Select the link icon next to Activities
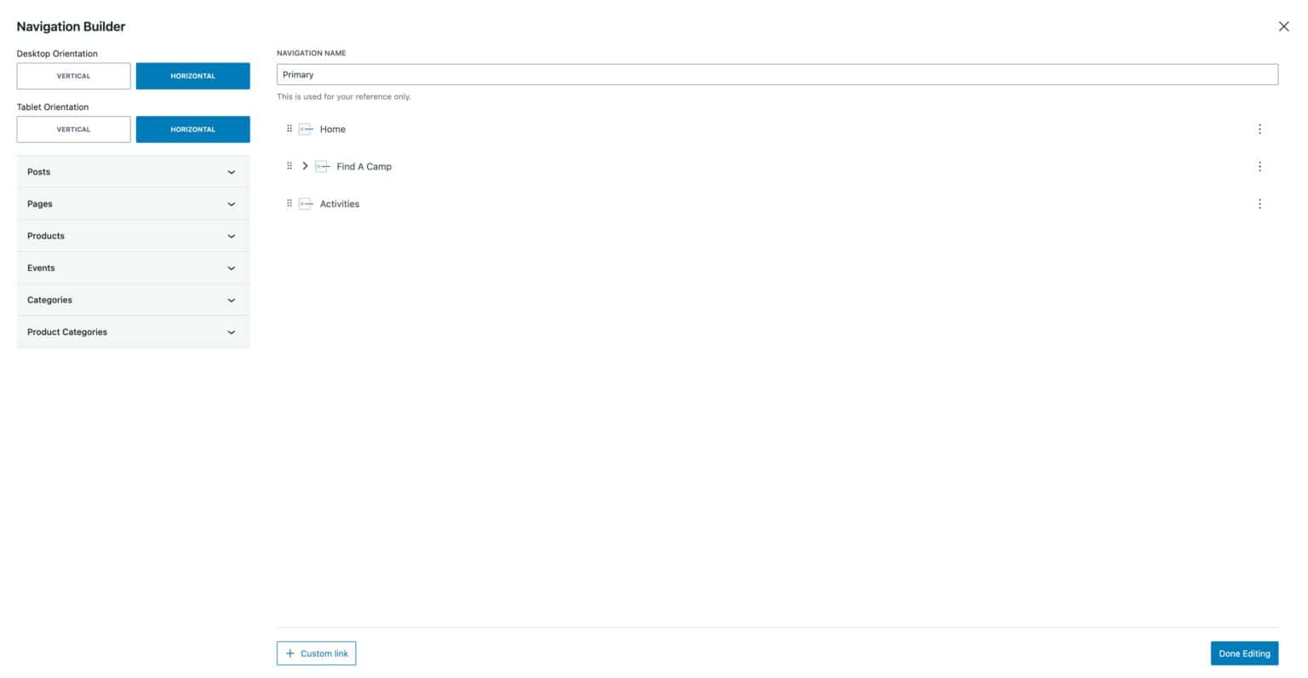Image resolution: width=1308 pixels, height=678 pixels. (306, 203)
